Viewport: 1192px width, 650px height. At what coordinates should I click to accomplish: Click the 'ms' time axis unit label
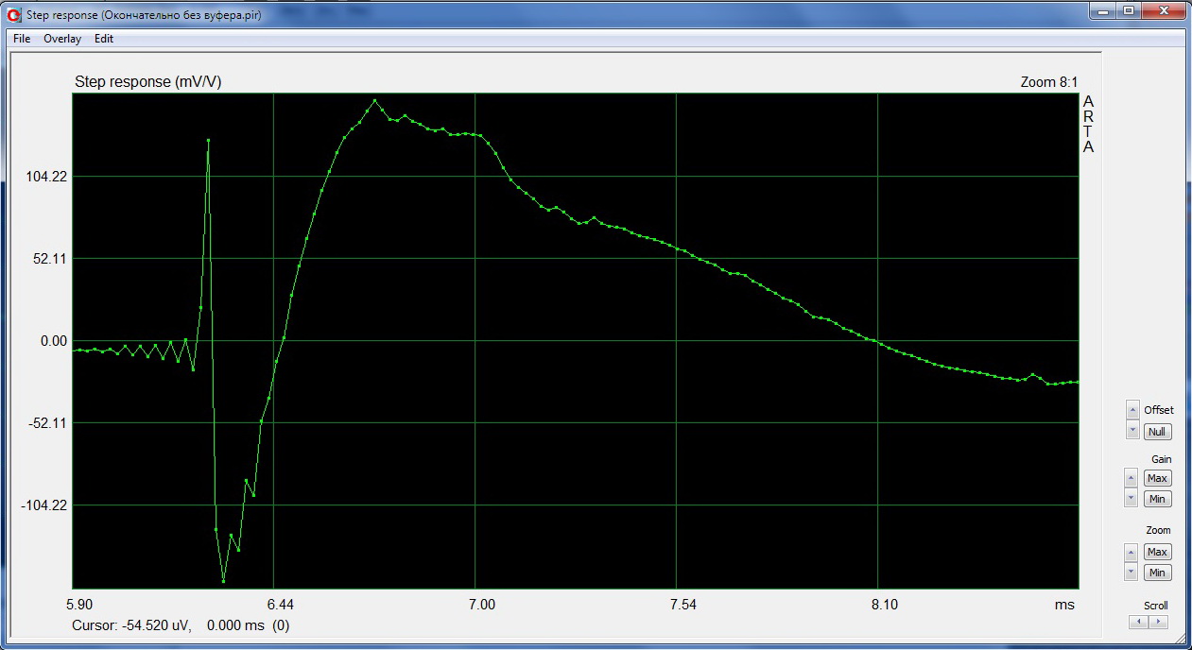(x=1066, y=604)
